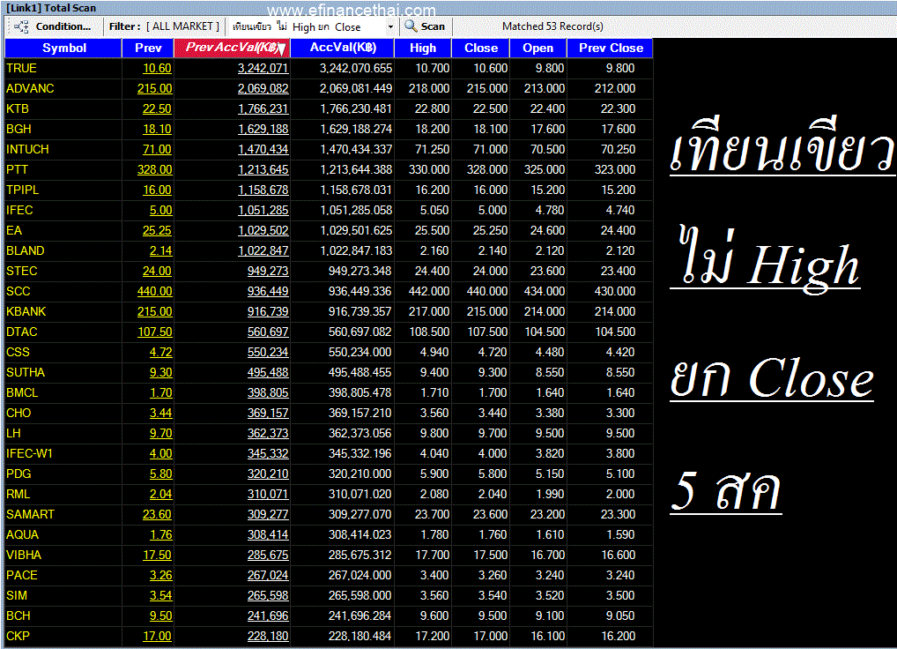Open KTB's Prev AccVal link 1,766,231

(x=263, y=108)
